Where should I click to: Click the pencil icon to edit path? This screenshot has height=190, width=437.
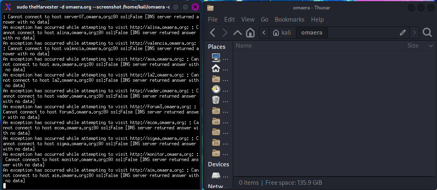(403, 33)
